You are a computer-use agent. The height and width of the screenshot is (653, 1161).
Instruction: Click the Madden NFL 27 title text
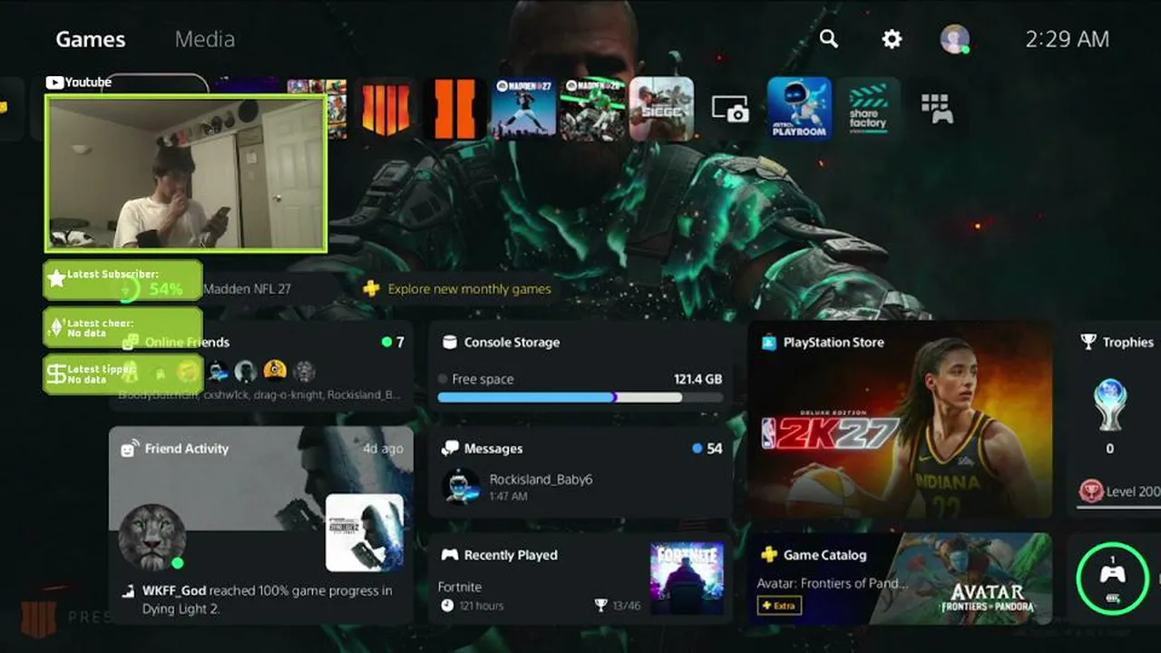pyautogui.click(x=247, y=289)
